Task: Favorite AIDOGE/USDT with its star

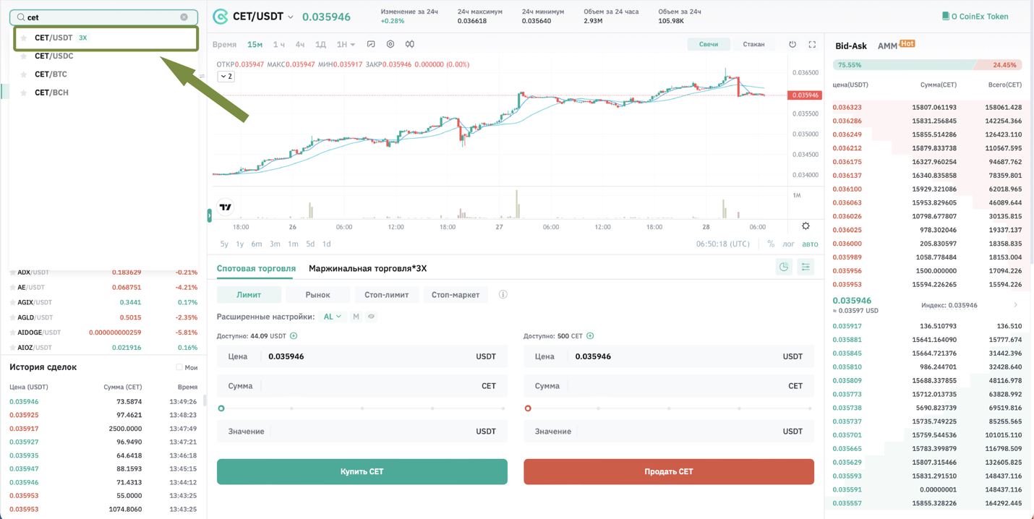Action: pyautogui.click(x=12, y=333)
